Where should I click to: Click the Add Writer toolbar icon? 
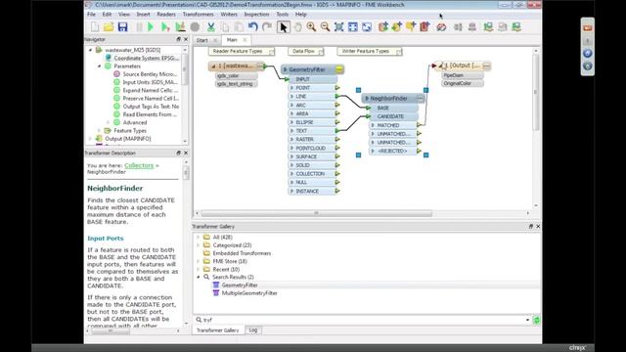coord(397,27)
